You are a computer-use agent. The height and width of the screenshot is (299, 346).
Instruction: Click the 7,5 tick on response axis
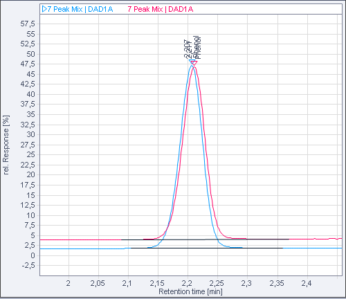click(x=30, y=225)
